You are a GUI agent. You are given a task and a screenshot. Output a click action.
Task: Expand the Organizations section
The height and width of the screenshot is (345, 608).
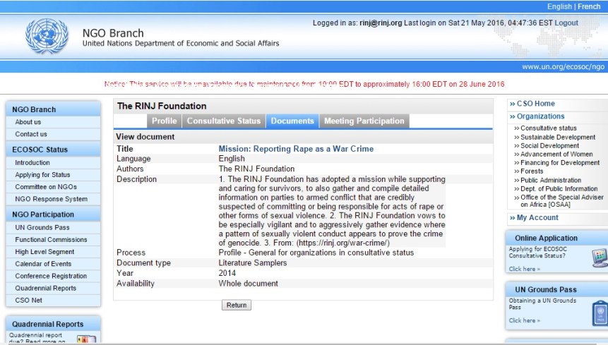pyautogui.click(x=540, y=116)
